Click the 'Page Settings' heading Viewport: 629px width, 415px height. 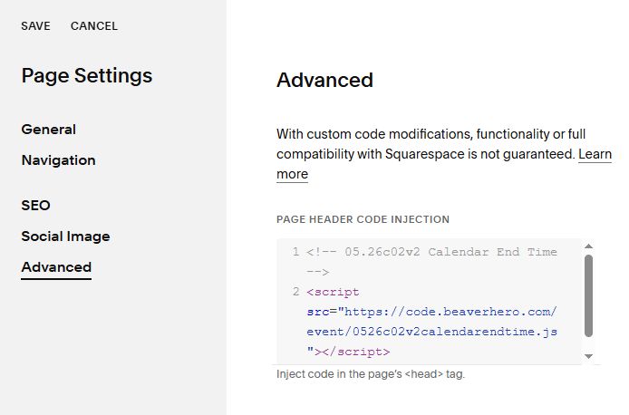(87, 76)
